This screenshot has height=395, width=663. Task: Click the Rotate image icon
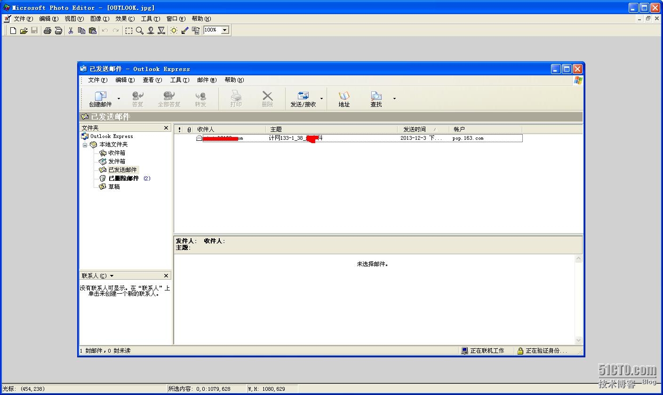[x=196, y=30]
